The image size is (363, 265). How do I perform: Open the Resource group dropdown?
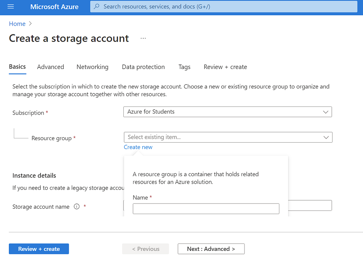[x=228, y=137]
